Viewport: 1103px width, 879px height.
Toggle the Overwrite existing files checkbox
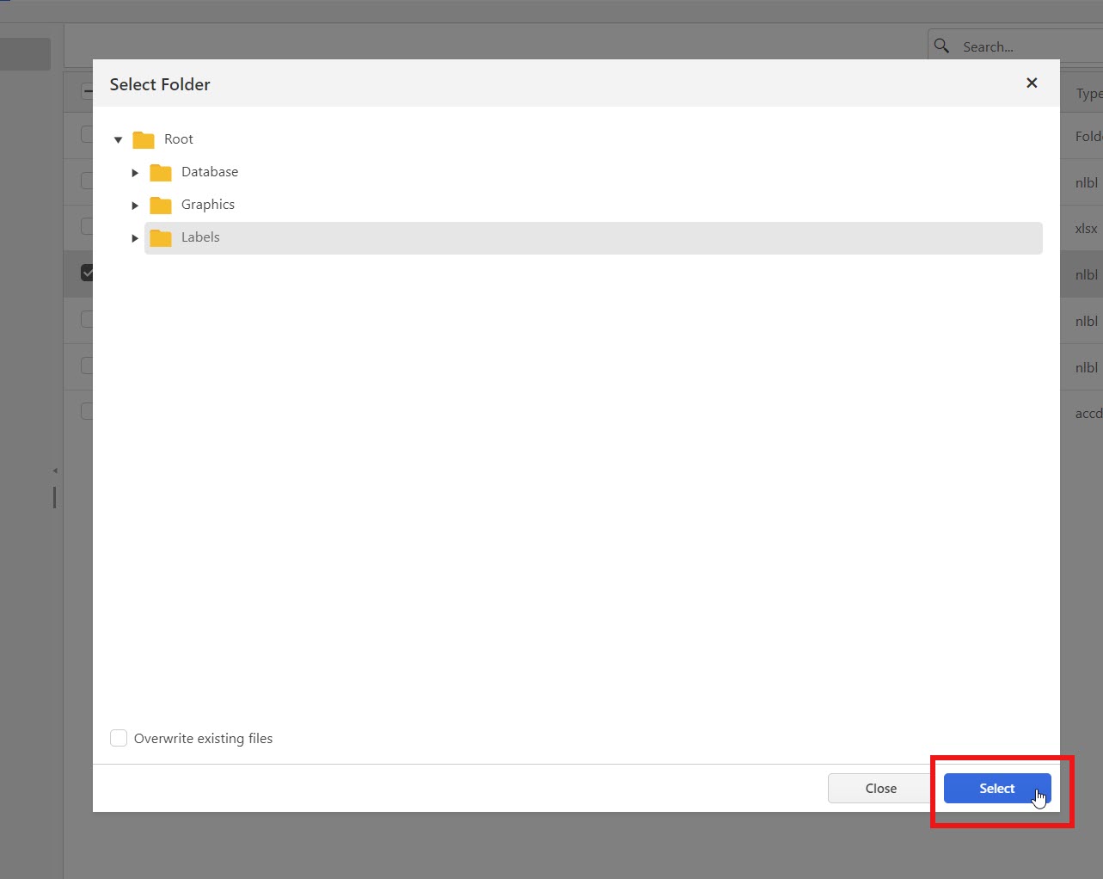pyautogui.click(x=119, y=738)
